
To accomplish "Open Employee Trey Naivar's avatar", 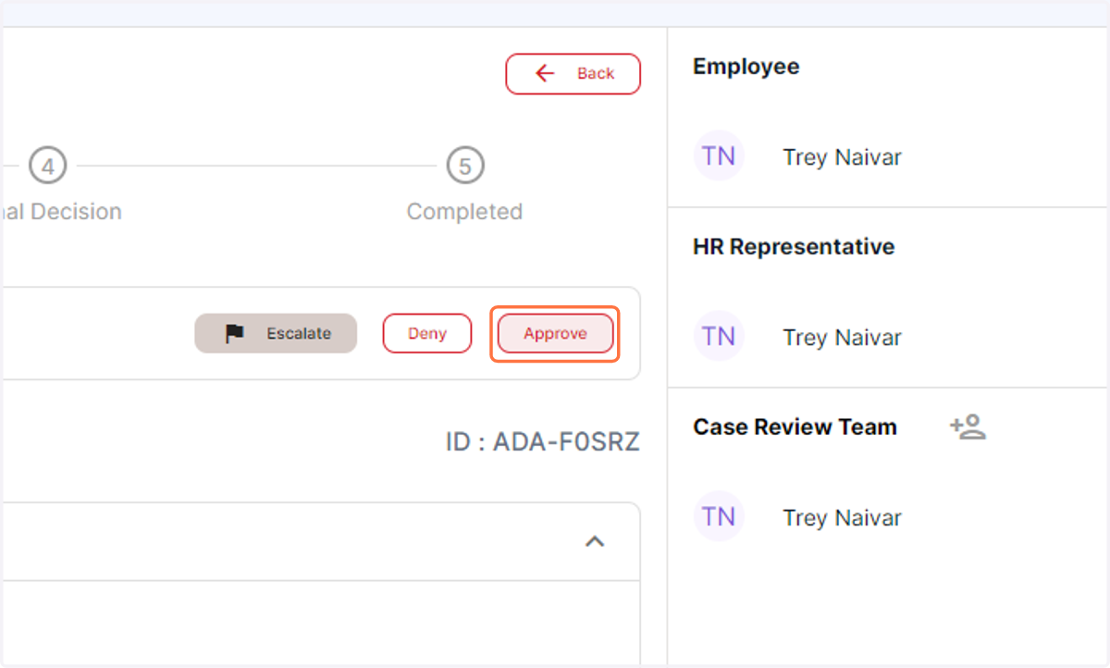I will (x=719, y=156).
